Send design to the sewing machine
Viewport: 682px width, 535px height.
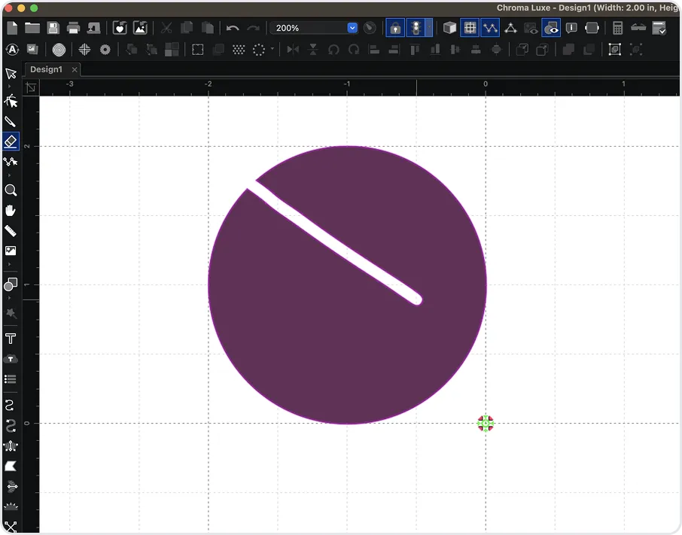click(94, 28)
